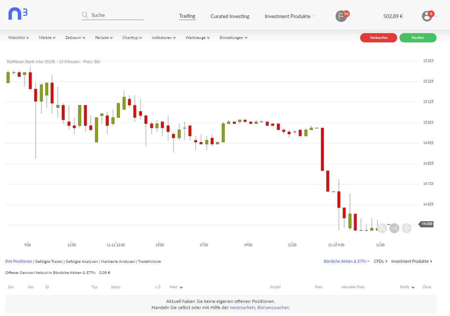Screen dimensions: 450x316
Task: Select the Tradehistorie tab
Action: [149, 262]
